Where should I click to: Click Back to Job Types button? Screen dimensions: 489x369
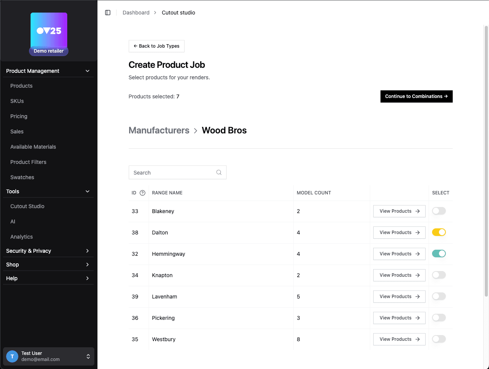[157, 46]
